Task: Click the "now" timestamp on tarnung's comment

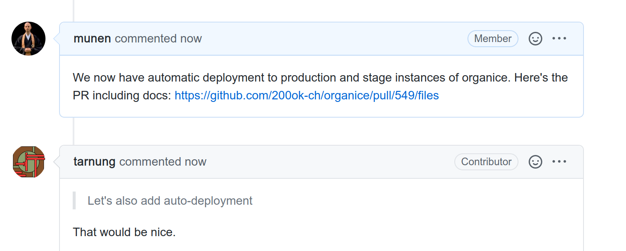Action: point(195,162)
